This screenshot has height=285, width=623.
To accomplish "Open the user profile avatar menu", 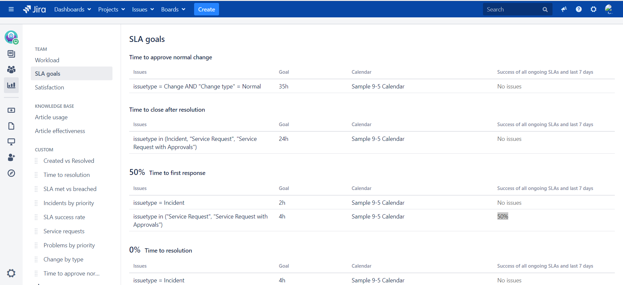I will pos(609,9).
